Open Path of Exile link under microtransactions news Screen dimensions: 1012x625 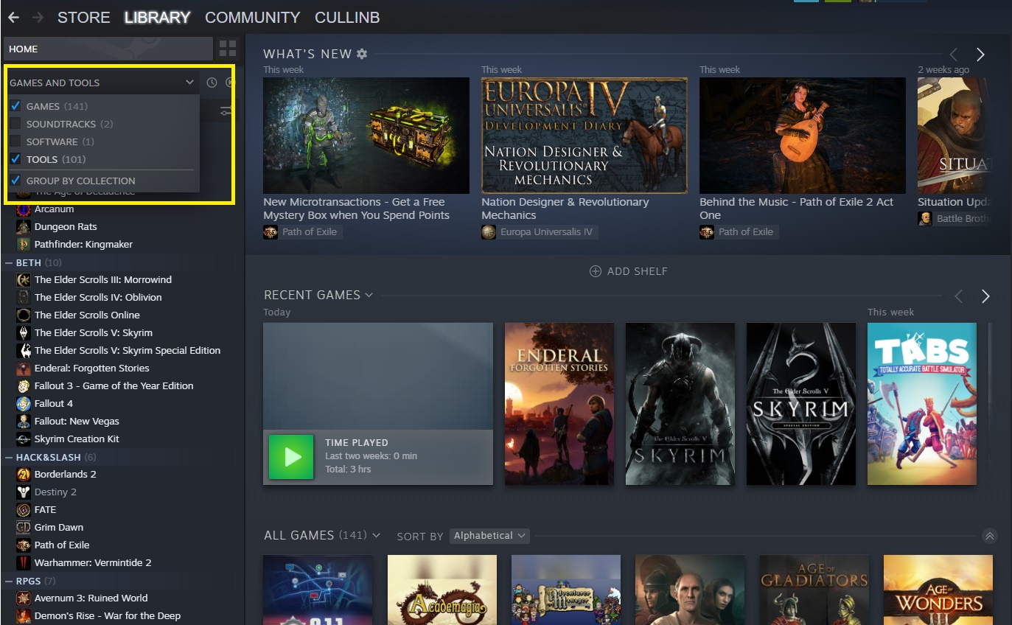click(x=302, y=232)
